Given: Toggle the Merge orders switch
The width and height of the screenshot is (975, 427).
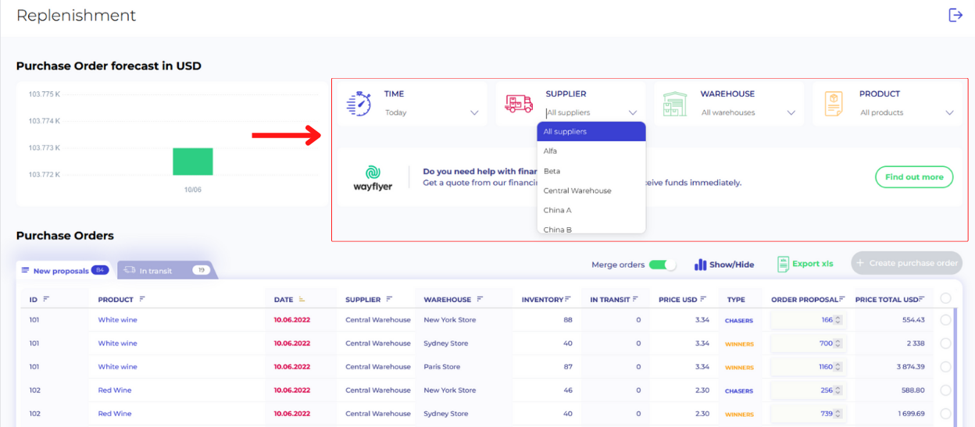Looking at the screenshot, I should (x=662, y=265).
